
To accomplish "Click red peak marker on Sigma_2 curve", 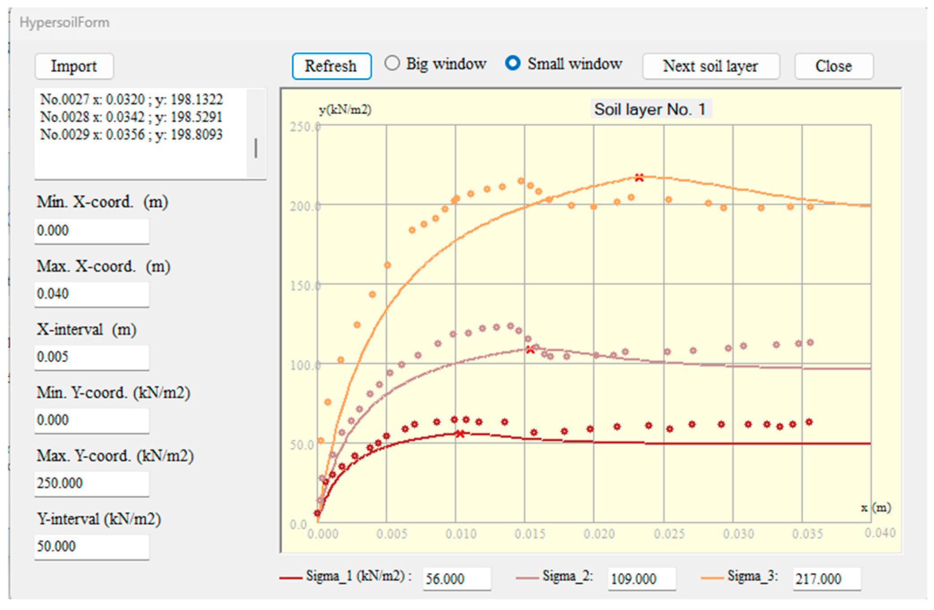I will pyautogui.click(x=530, y=350).
